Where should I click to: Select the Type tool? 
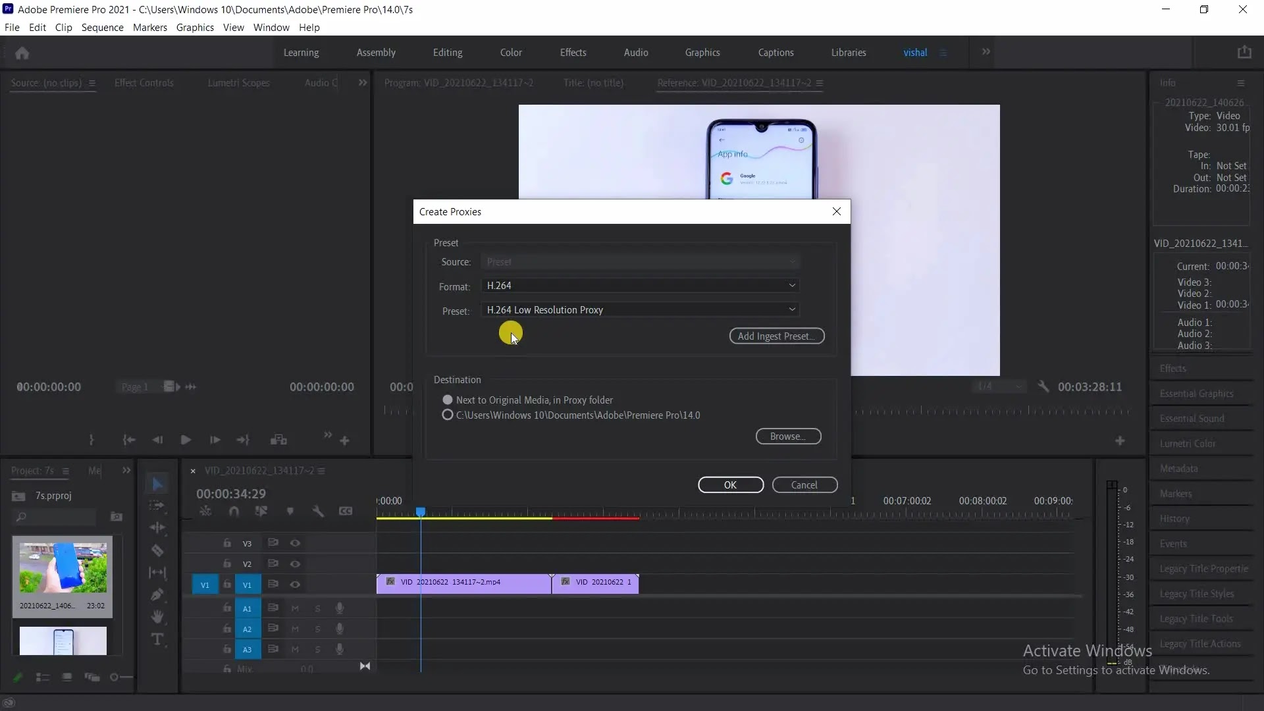(157, 639)
